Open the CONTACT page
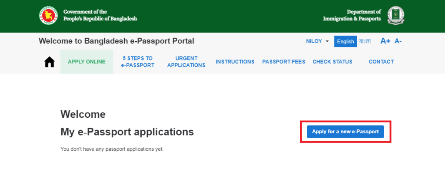This screenshot has height=182, width=445. pos(381,62)
